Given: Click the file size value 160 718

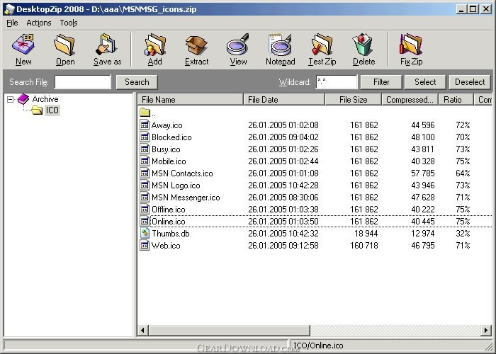Looking at the screenshot, I should [363, 245].
